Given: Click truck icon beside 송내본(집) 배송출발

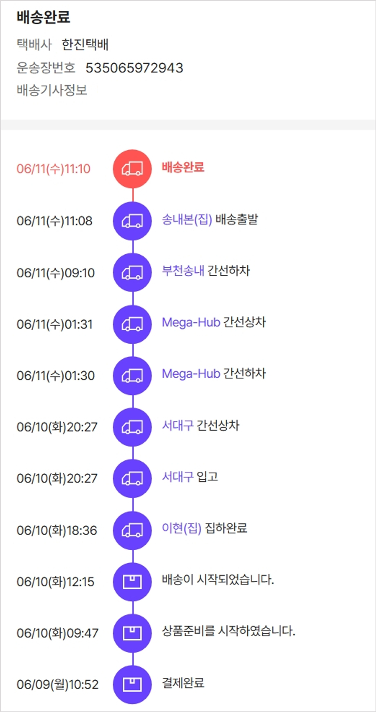Looking at the screenshot, I should pos(132,221).
